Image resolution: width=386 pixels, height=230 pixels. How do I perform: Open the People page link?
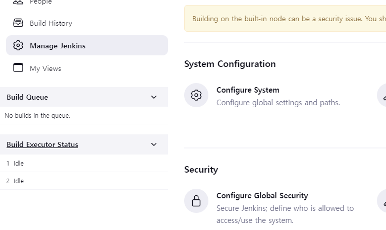(41, 2)
